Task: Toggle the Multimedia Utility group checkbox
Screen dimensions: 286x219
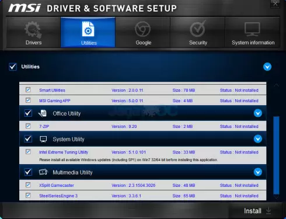Action: tap(28, 172)
